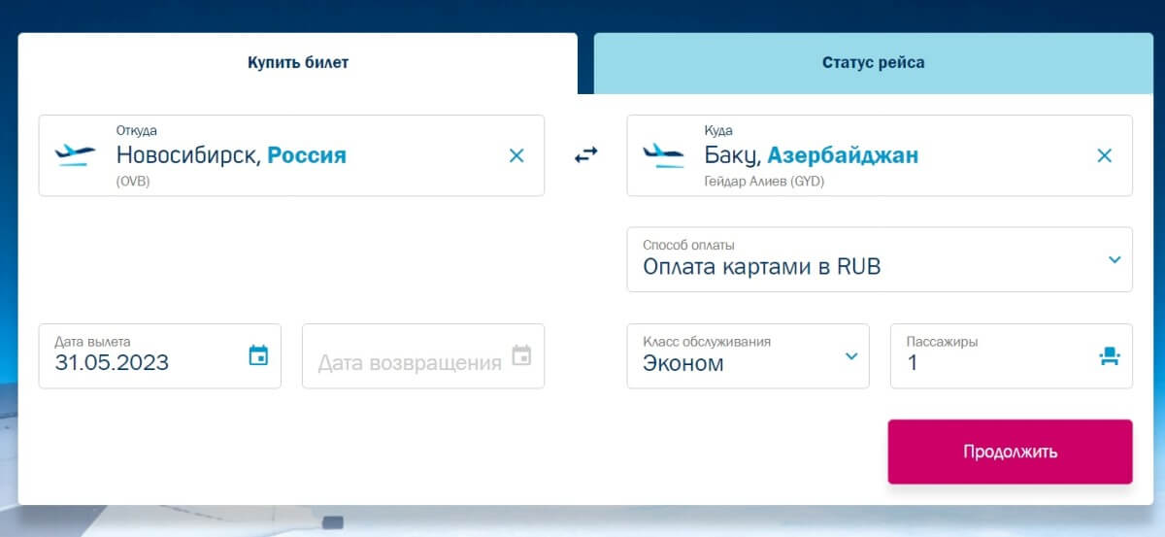The width and height of the screenshot is (1165, 537).
Task: Click the (OVB) airport code text
Action: pos(133,181)
